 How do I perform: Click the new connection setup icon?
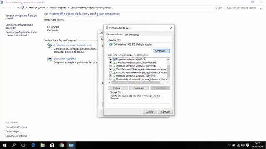click(49, 46)
